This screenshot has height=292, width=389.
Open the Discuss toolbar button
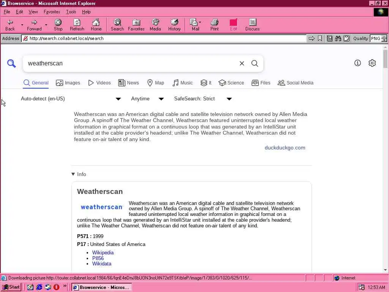(x=252, y=25)
